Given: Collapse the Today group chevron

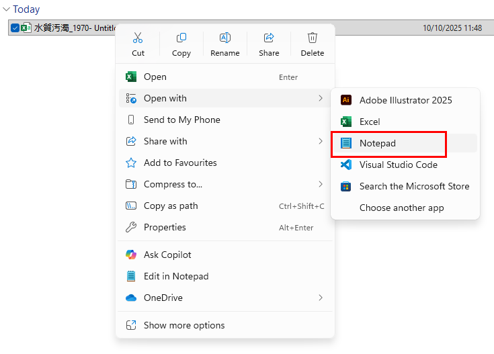Looking at the screenshot, I should (x=7, y=9).
